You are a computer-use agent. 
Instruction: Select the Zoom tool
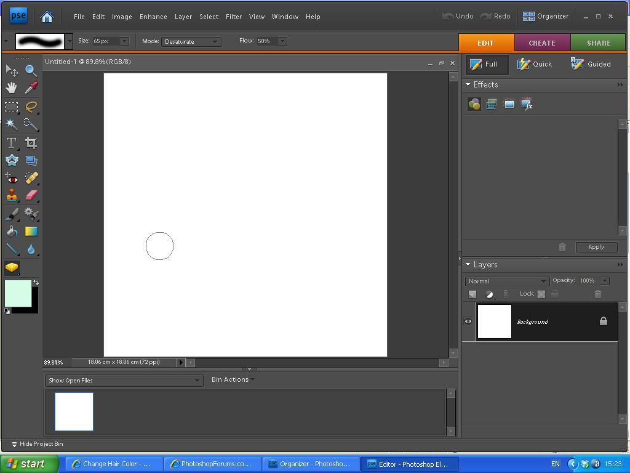tap(31, 70)
